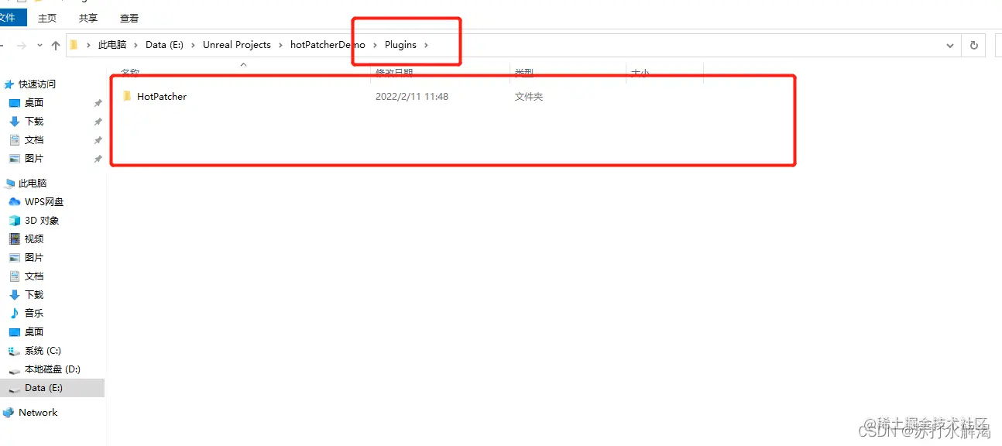
Task: Sort by 修改日期 column header
Action: pyautogui.click(x=394, y=73)
